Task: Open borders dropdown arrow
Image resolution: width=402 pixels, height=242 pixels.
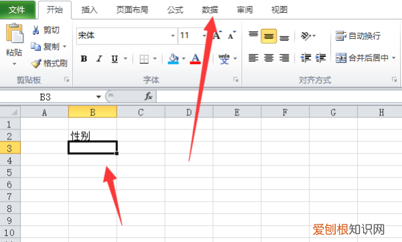Action: pyautogui.click(x=155, y=59)
